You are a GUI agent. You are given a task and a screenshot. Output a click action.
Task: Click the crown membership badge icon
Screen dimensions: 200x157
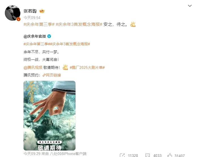(x=42, y=11)
